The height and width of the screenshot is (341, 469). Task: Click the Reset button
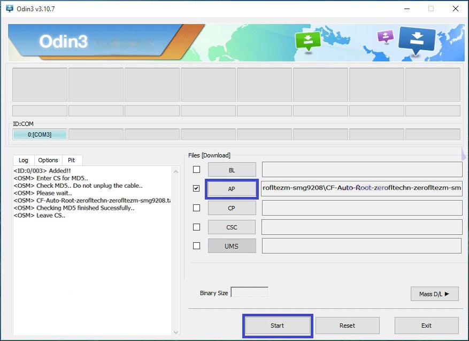(x=347, y=326)
